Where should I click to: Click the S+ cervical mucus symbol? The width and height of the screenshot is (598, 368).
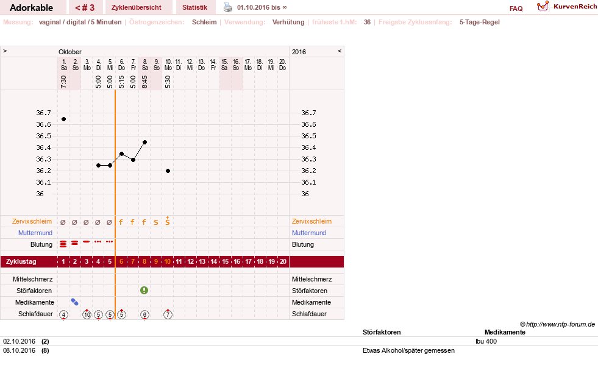[x=168, y=221]
